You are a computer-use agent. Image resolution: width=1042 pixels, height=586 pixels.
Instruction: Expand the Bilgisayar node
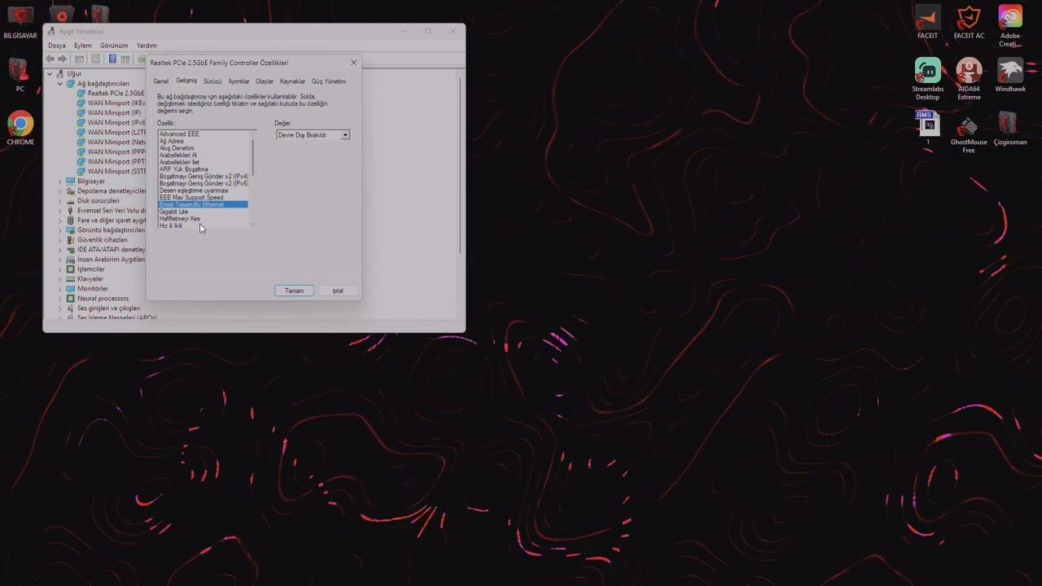coord(59,181)
